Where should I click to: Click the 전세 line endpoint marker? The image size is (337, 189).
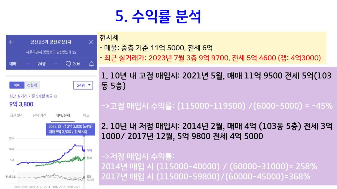coord(84,158)
